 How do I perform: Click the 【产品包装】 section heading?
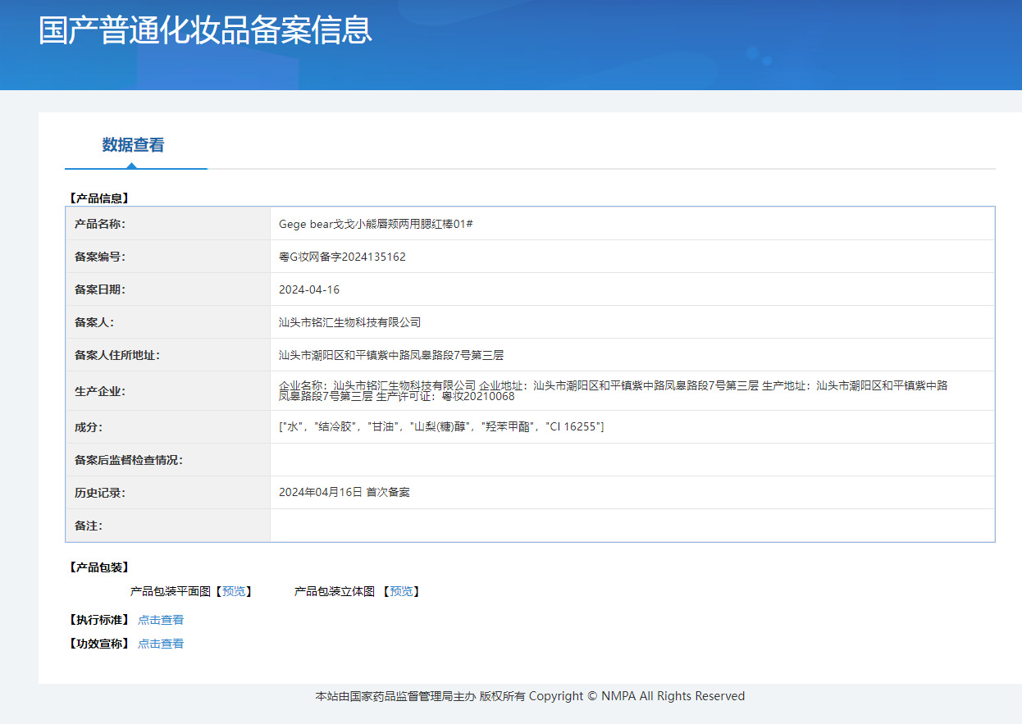(98, 567)
